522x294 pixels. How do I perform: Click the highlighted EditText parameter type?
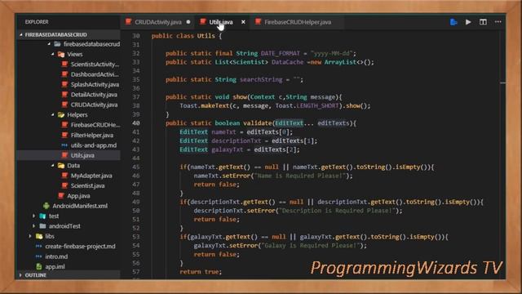(x=289, y=123)
